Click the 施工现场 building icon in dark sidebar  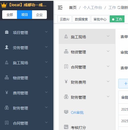click(x=7, y=62)
